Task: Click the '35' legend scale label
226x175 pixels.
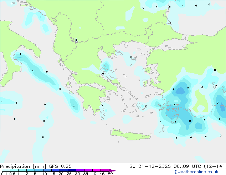Action: click(86, 174)
